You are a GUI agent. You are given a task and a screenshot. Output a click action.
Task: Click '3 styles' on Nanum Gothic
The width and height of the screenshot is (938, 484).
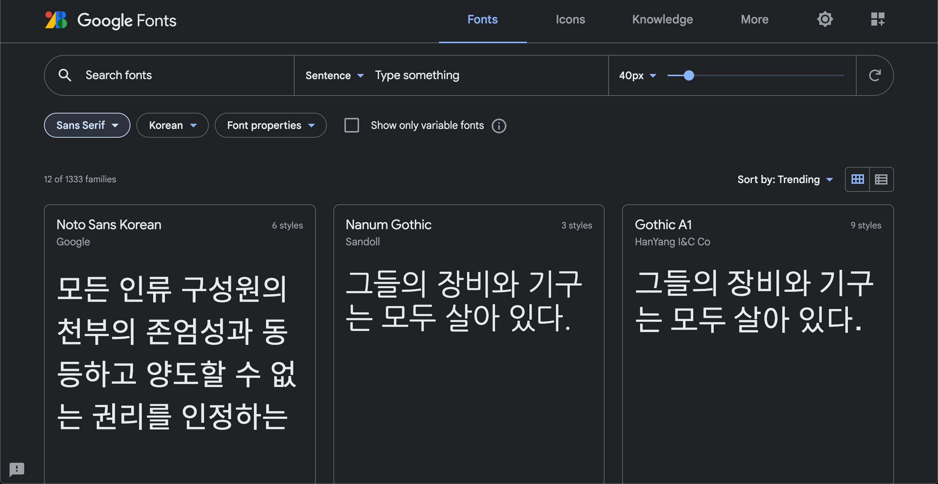pos(577,225)
